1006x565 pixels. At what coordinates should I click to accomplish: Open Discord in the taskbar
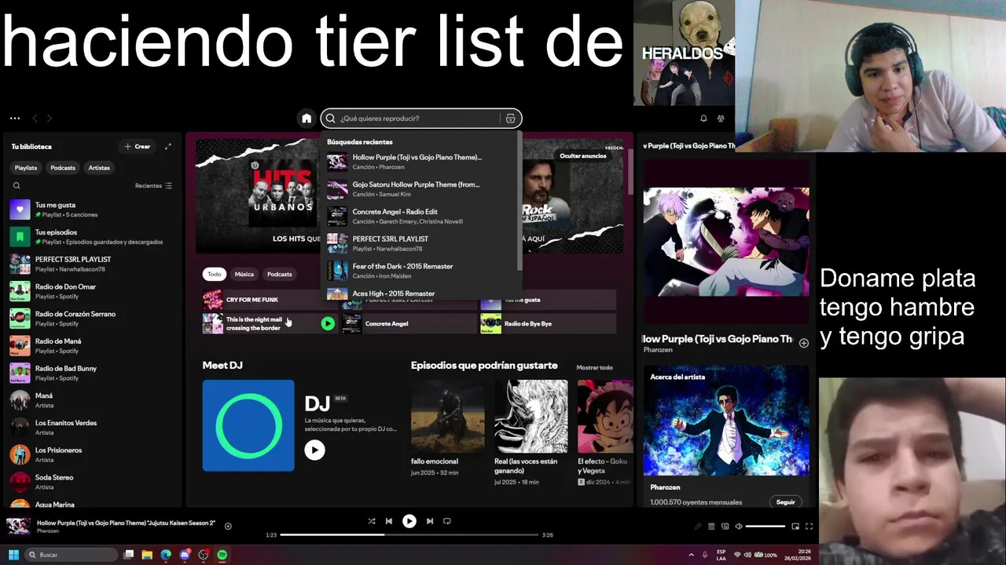pyautogui.click(x=185, y=555)
